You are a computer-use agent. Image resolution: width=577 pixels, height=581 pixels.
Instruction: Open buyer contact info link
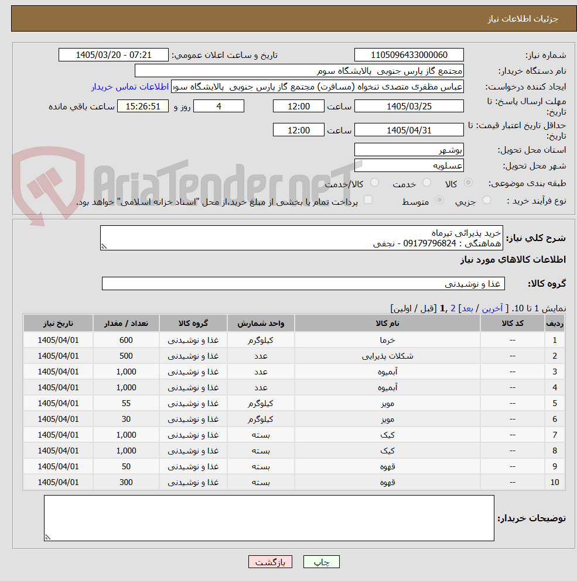click(130, 87)
